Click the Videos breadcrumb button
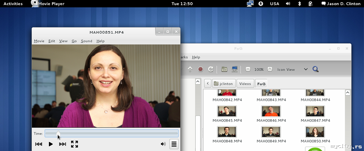The width and height of the screenshot is (364, 151). (x=245, y=83)
